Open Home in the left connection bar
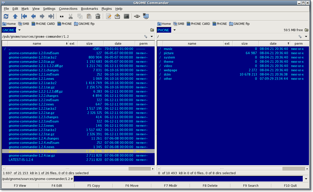 (x=9, y=24)
